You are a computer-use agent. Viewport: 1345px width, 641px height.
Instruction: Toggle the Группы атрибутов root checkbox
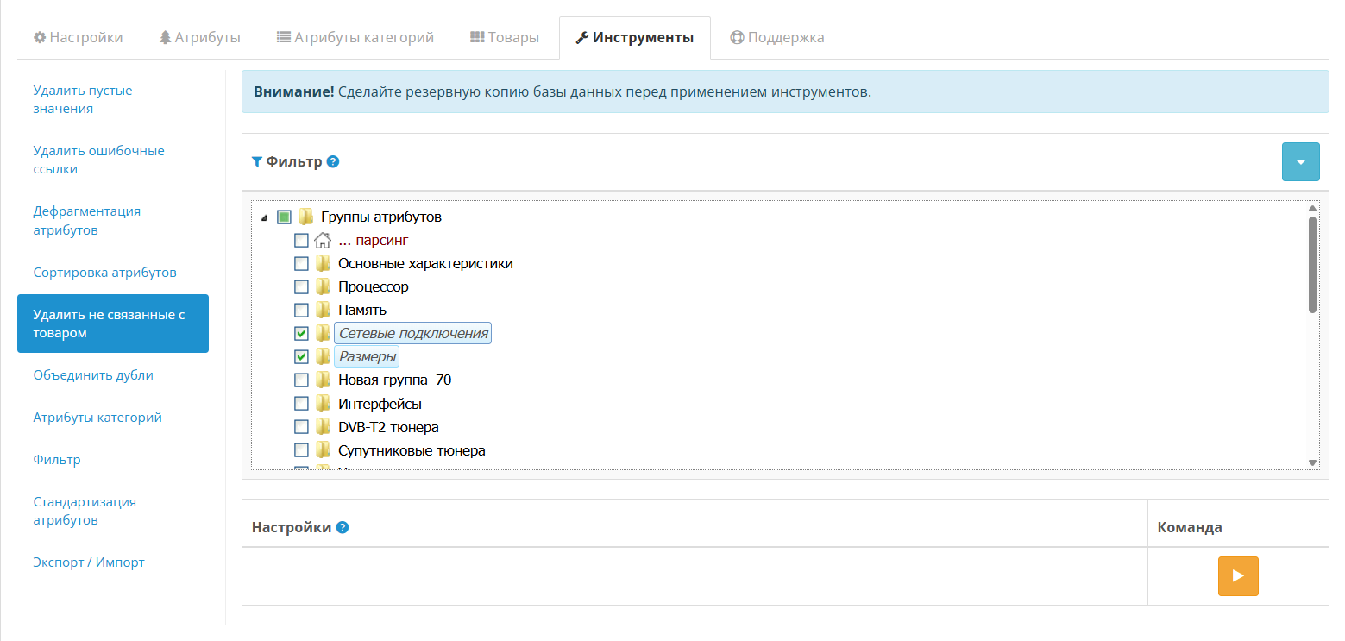pyautogui.click(x=284, y=217)
